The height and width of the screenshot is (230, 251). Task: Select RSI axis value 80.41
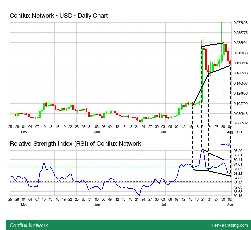(238, 160)
